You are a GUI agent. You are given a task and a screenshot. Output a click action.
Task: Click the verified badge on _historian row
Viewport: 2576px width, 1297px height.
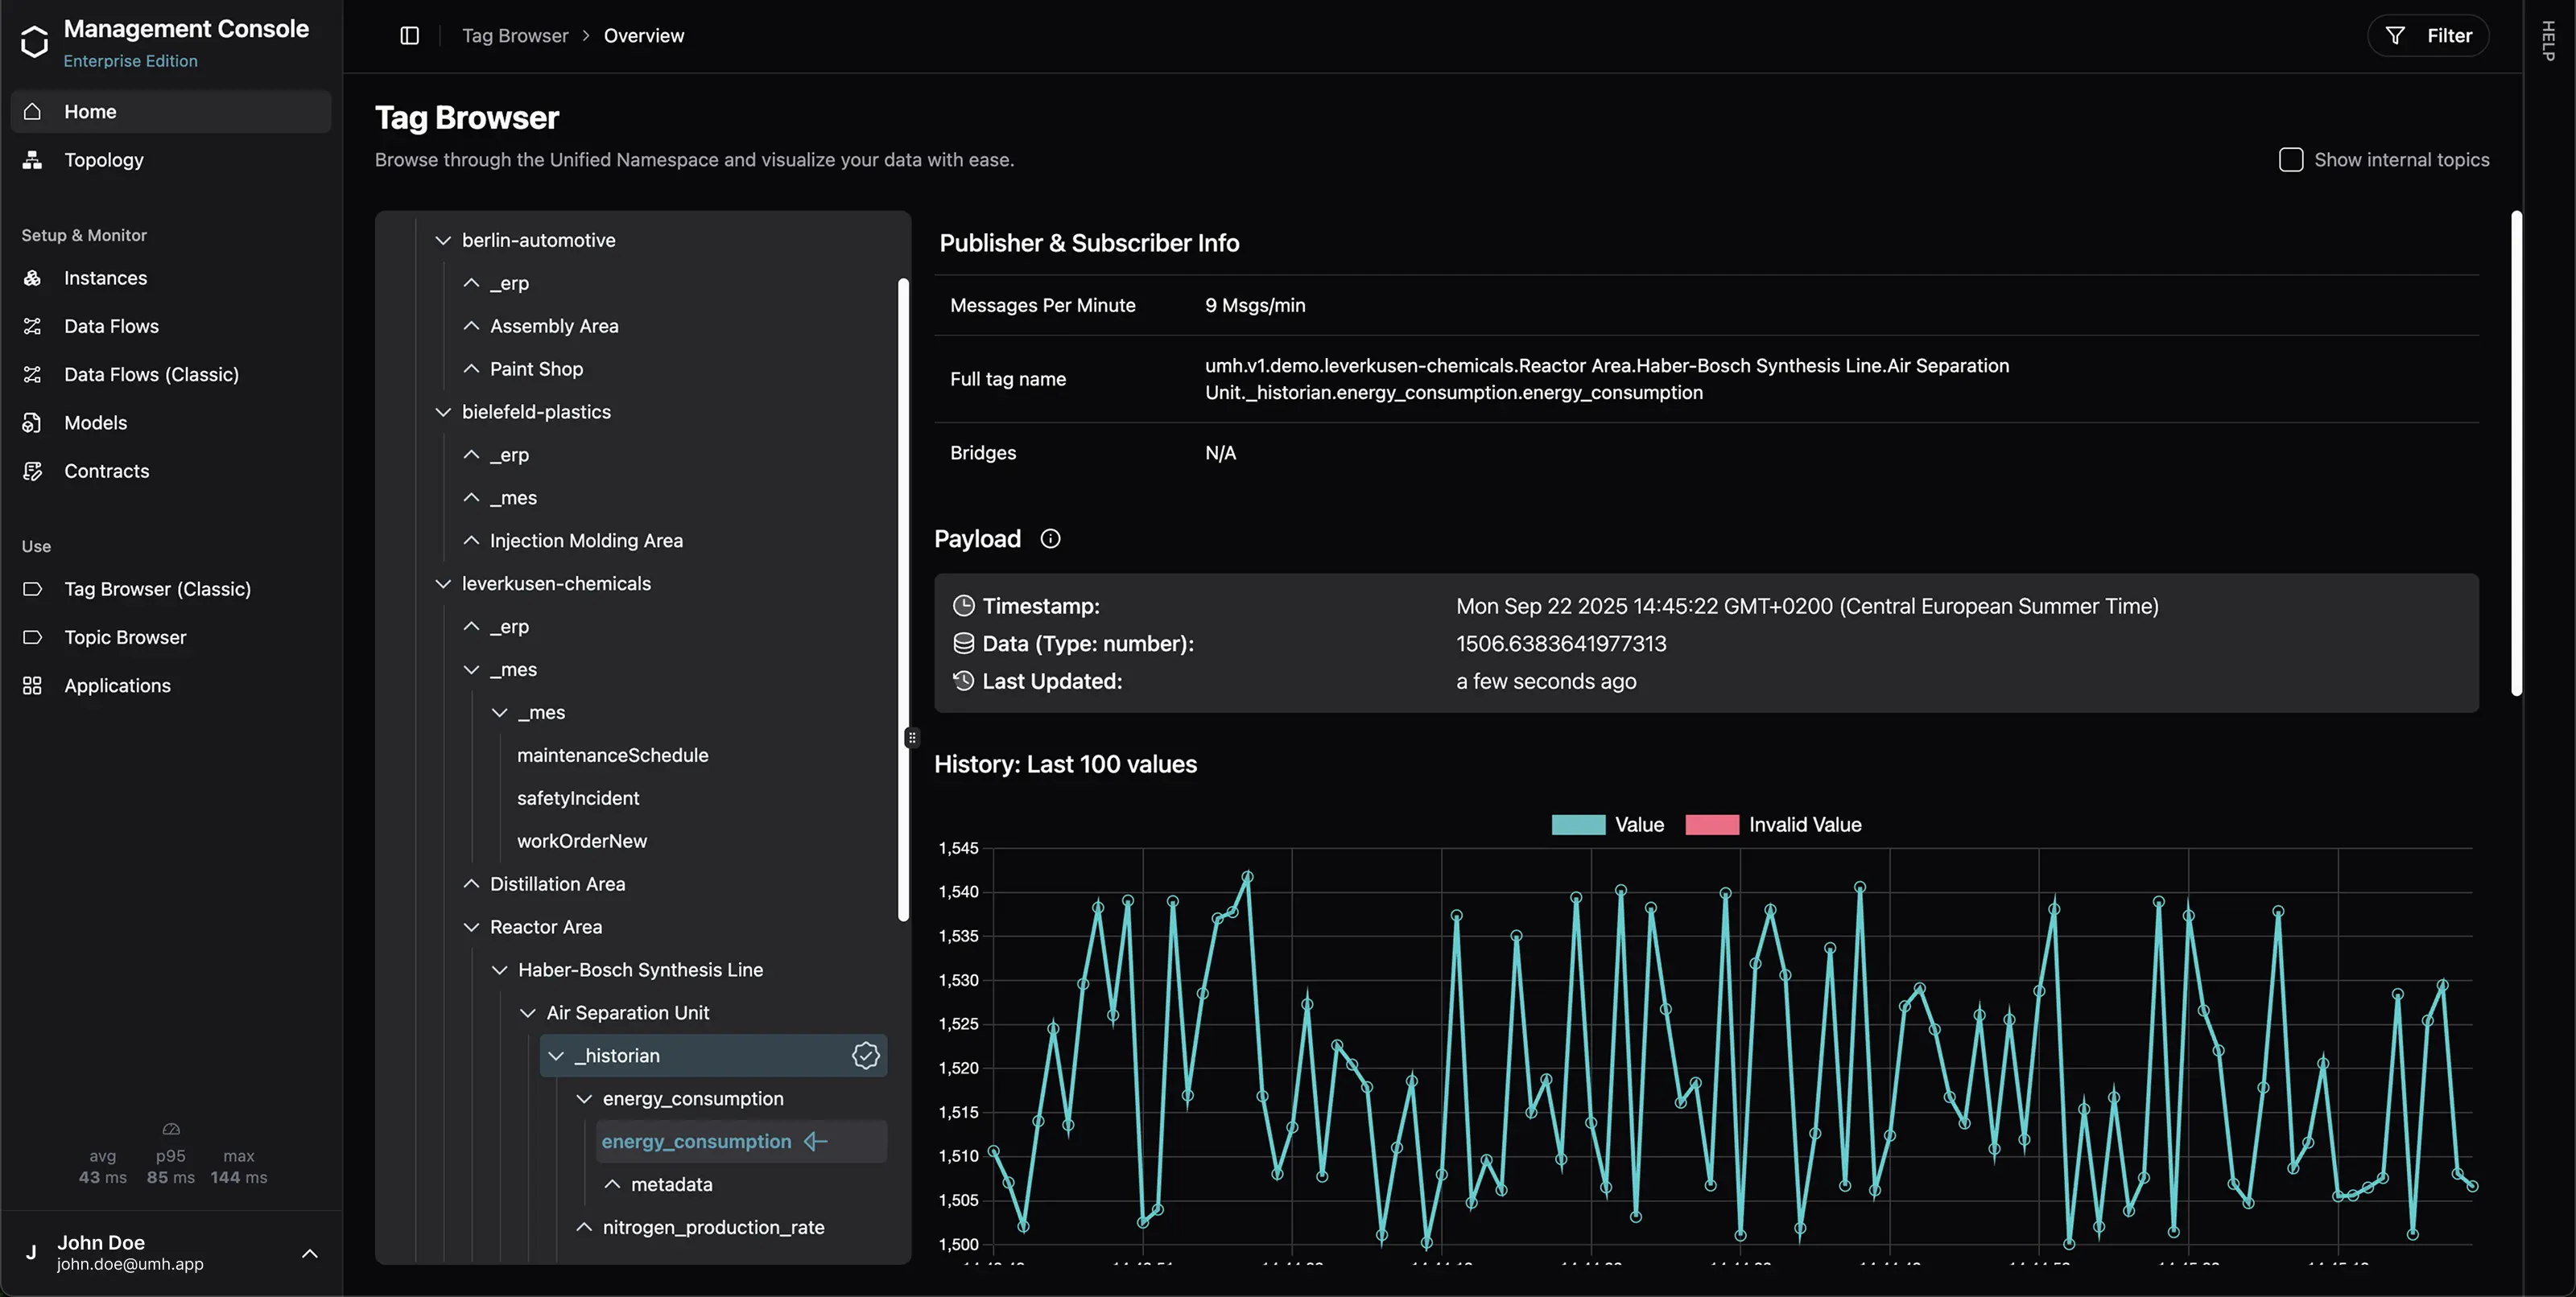click(865, 1055)
